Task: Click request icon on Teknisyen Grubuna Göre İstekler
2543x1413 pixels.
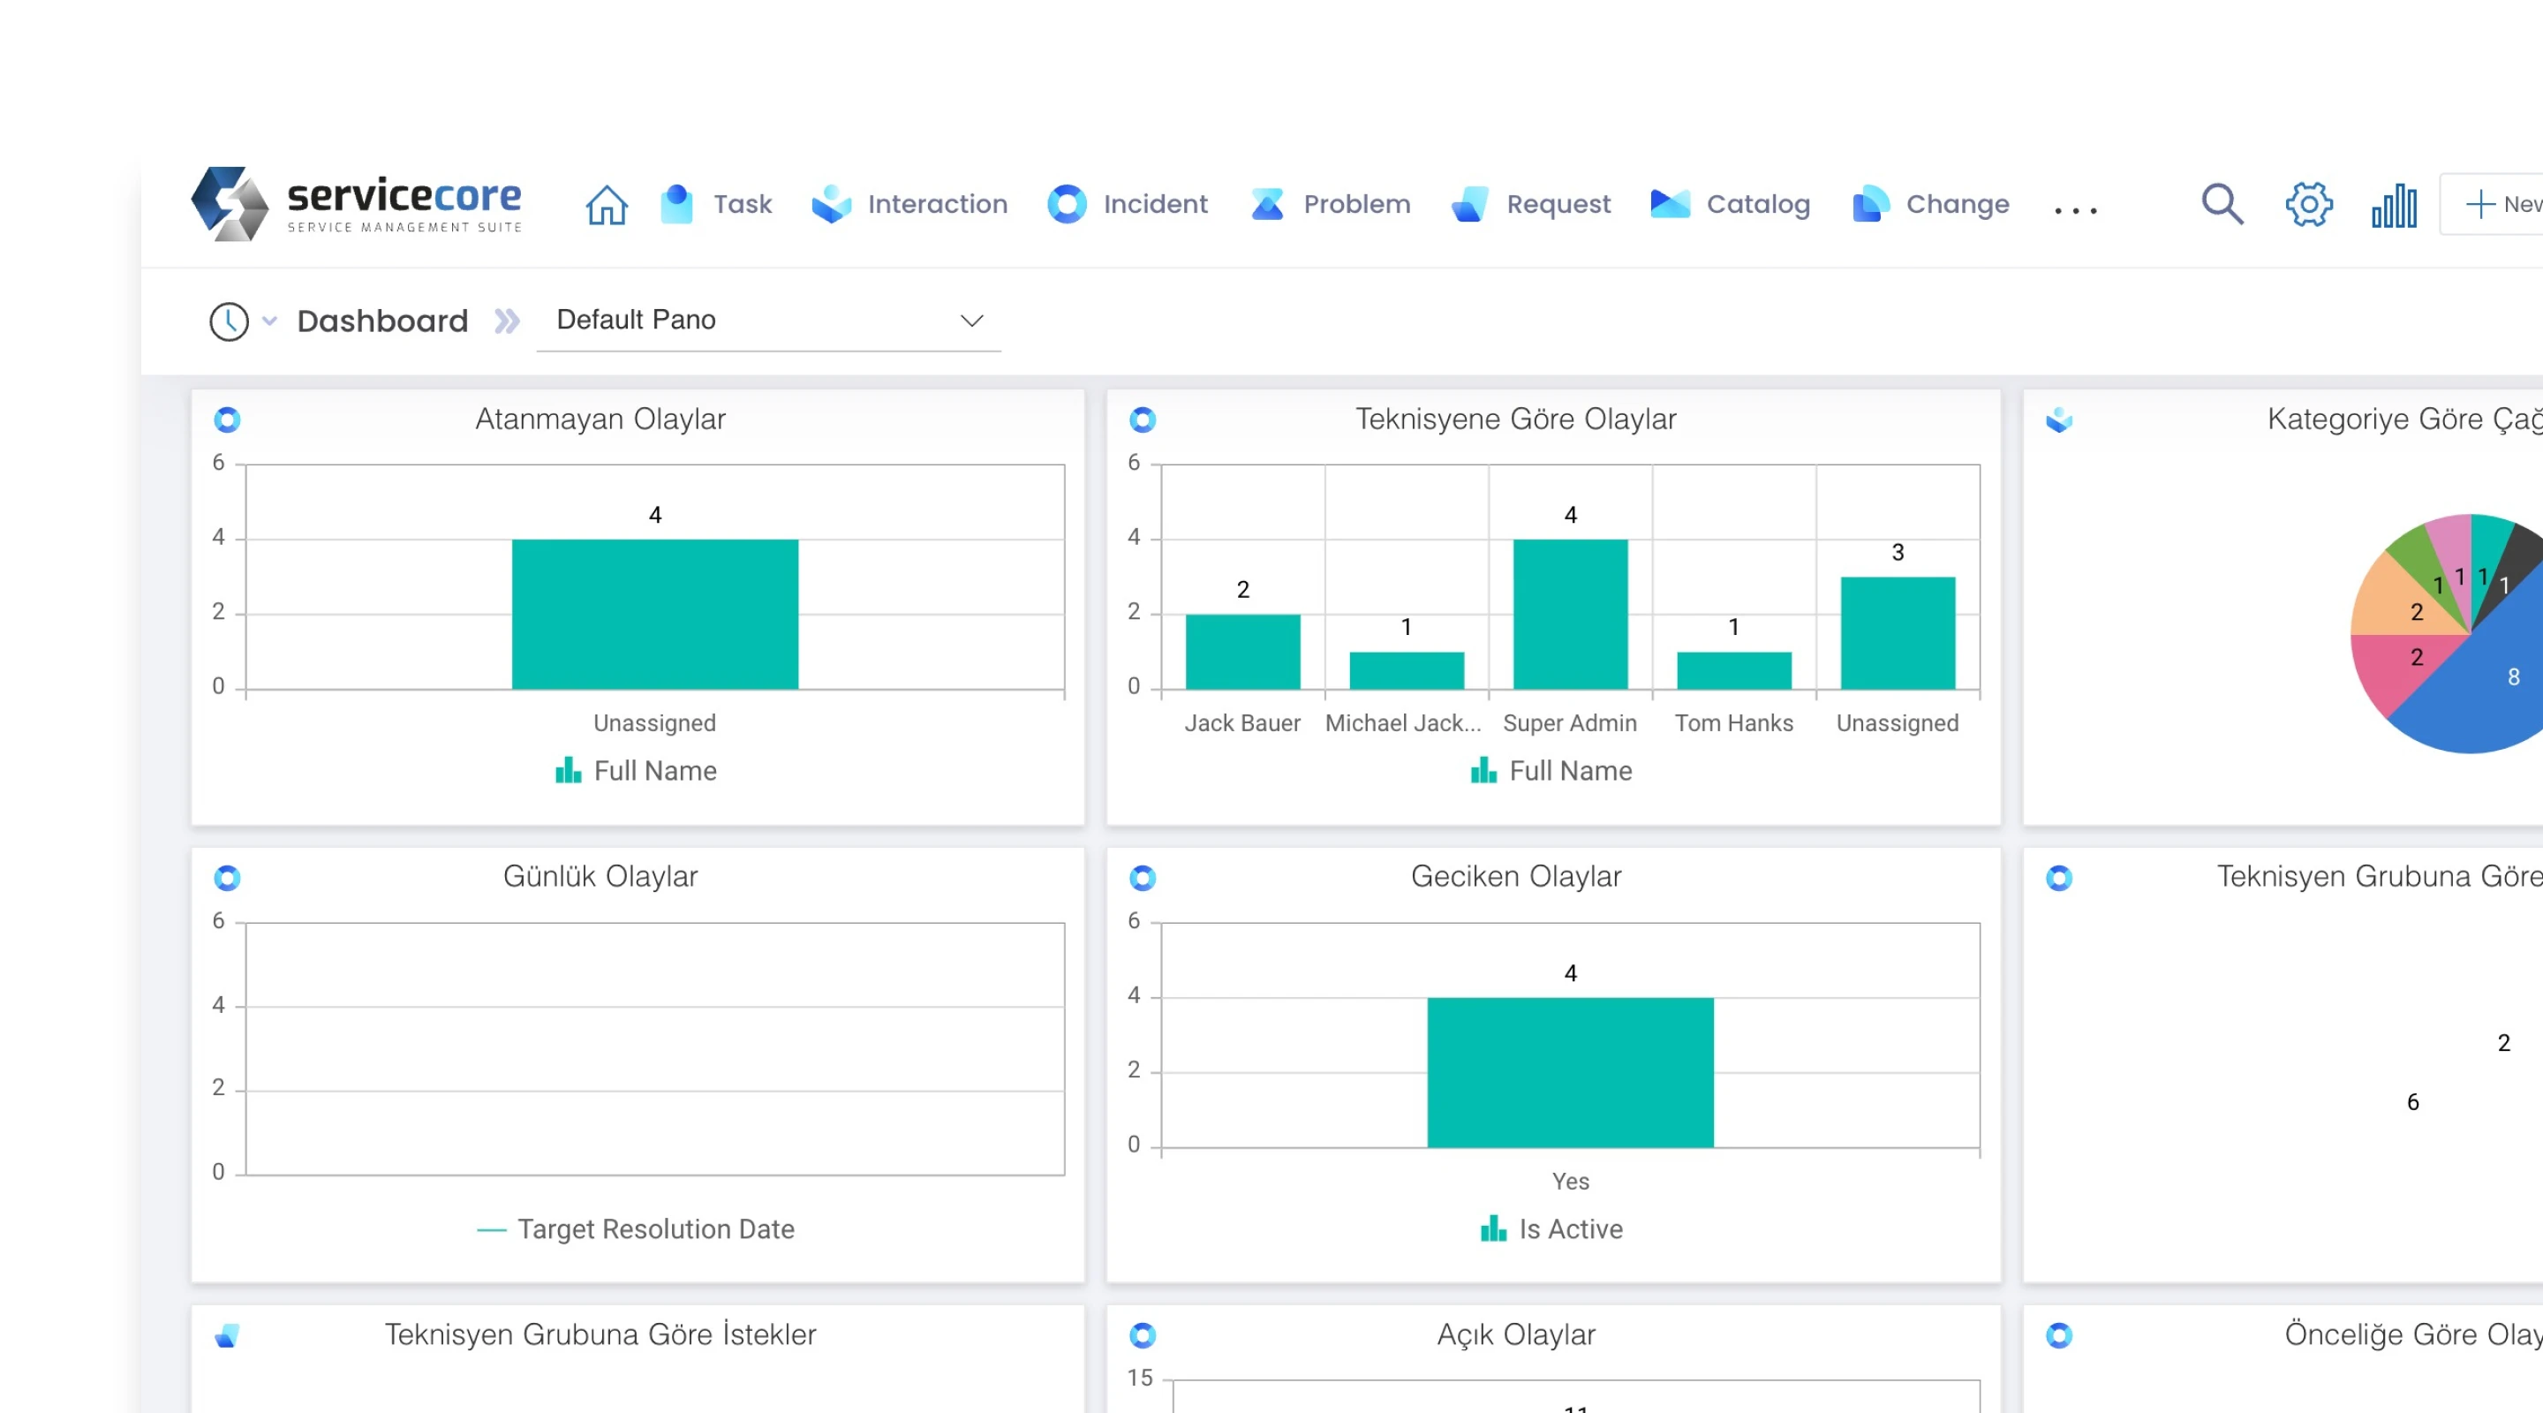Action: (x=227, y=1336)
